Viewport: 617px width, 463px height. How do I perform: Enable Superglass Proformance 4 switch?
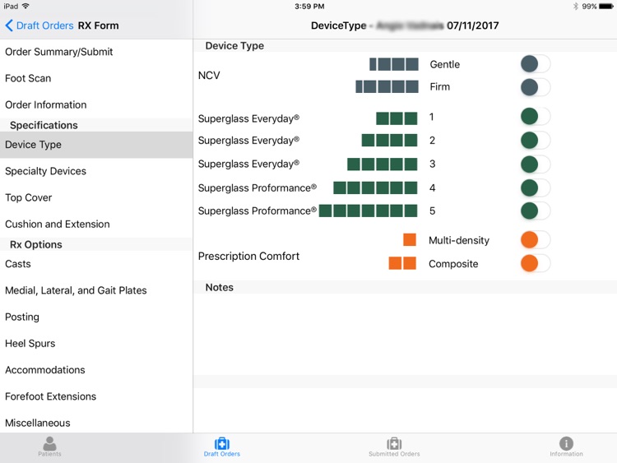pos(536,188)
